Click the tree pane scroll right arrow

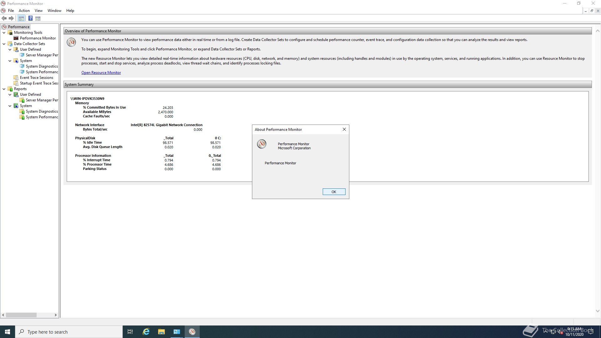(56, 315)
